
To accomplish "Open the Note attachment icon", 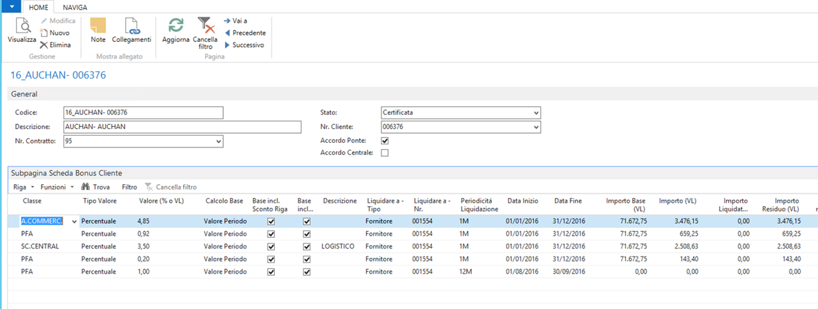I will point(98,25).
